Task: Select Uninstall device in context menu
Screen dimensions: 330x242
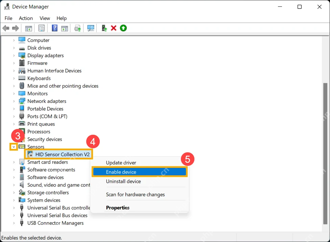Action: (139, 181)
